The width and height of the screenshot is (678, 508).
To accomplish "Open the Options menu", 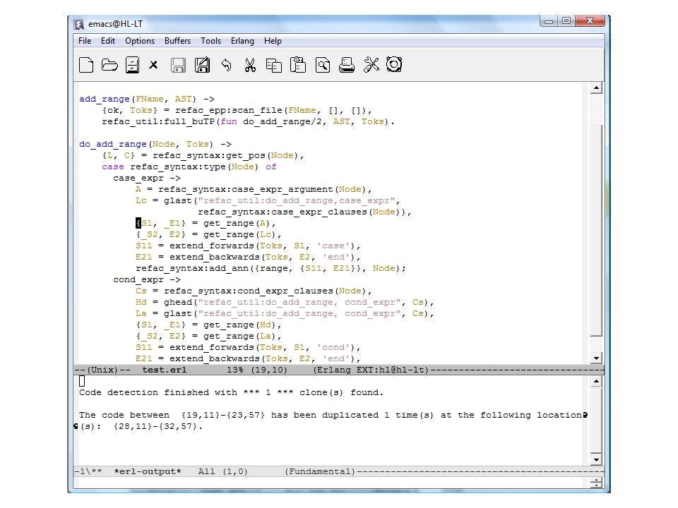I will (140, 41).
